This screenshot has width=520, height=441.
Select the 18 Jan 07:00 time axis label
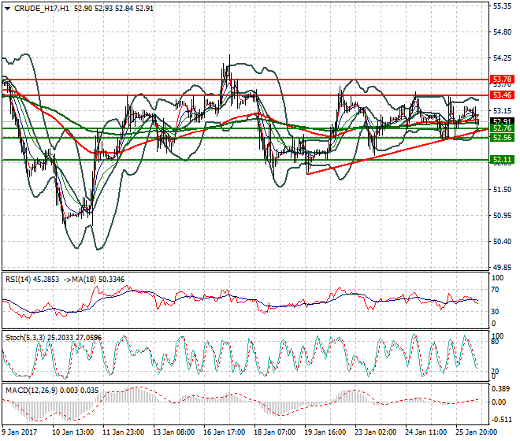click(x=275, y=432)
